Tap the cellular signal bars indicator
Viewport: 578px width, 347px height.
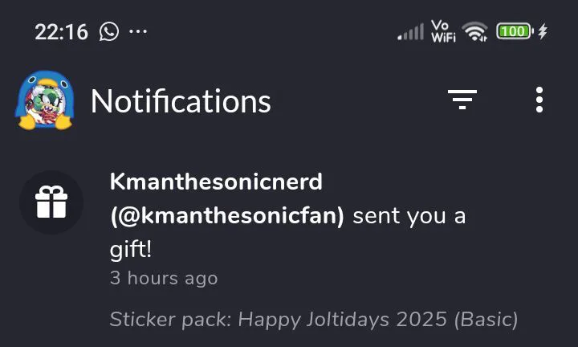tap(410, 32)
